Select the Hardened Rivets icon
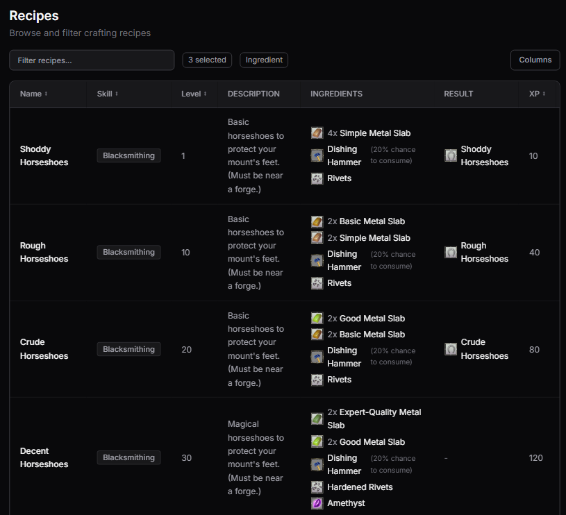 pos(317,487)
